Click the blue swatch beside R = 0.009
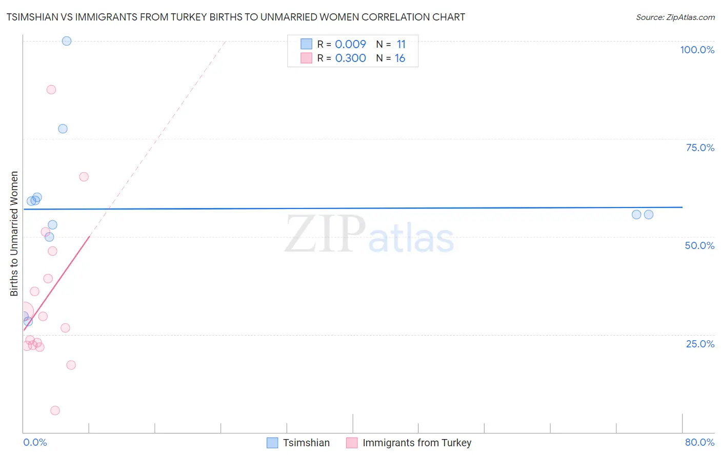 (x=306, y=44)
